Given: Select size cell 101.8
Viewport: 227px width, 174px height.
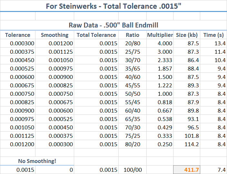Looking at the screenshot, I should [x=187, y=136].
